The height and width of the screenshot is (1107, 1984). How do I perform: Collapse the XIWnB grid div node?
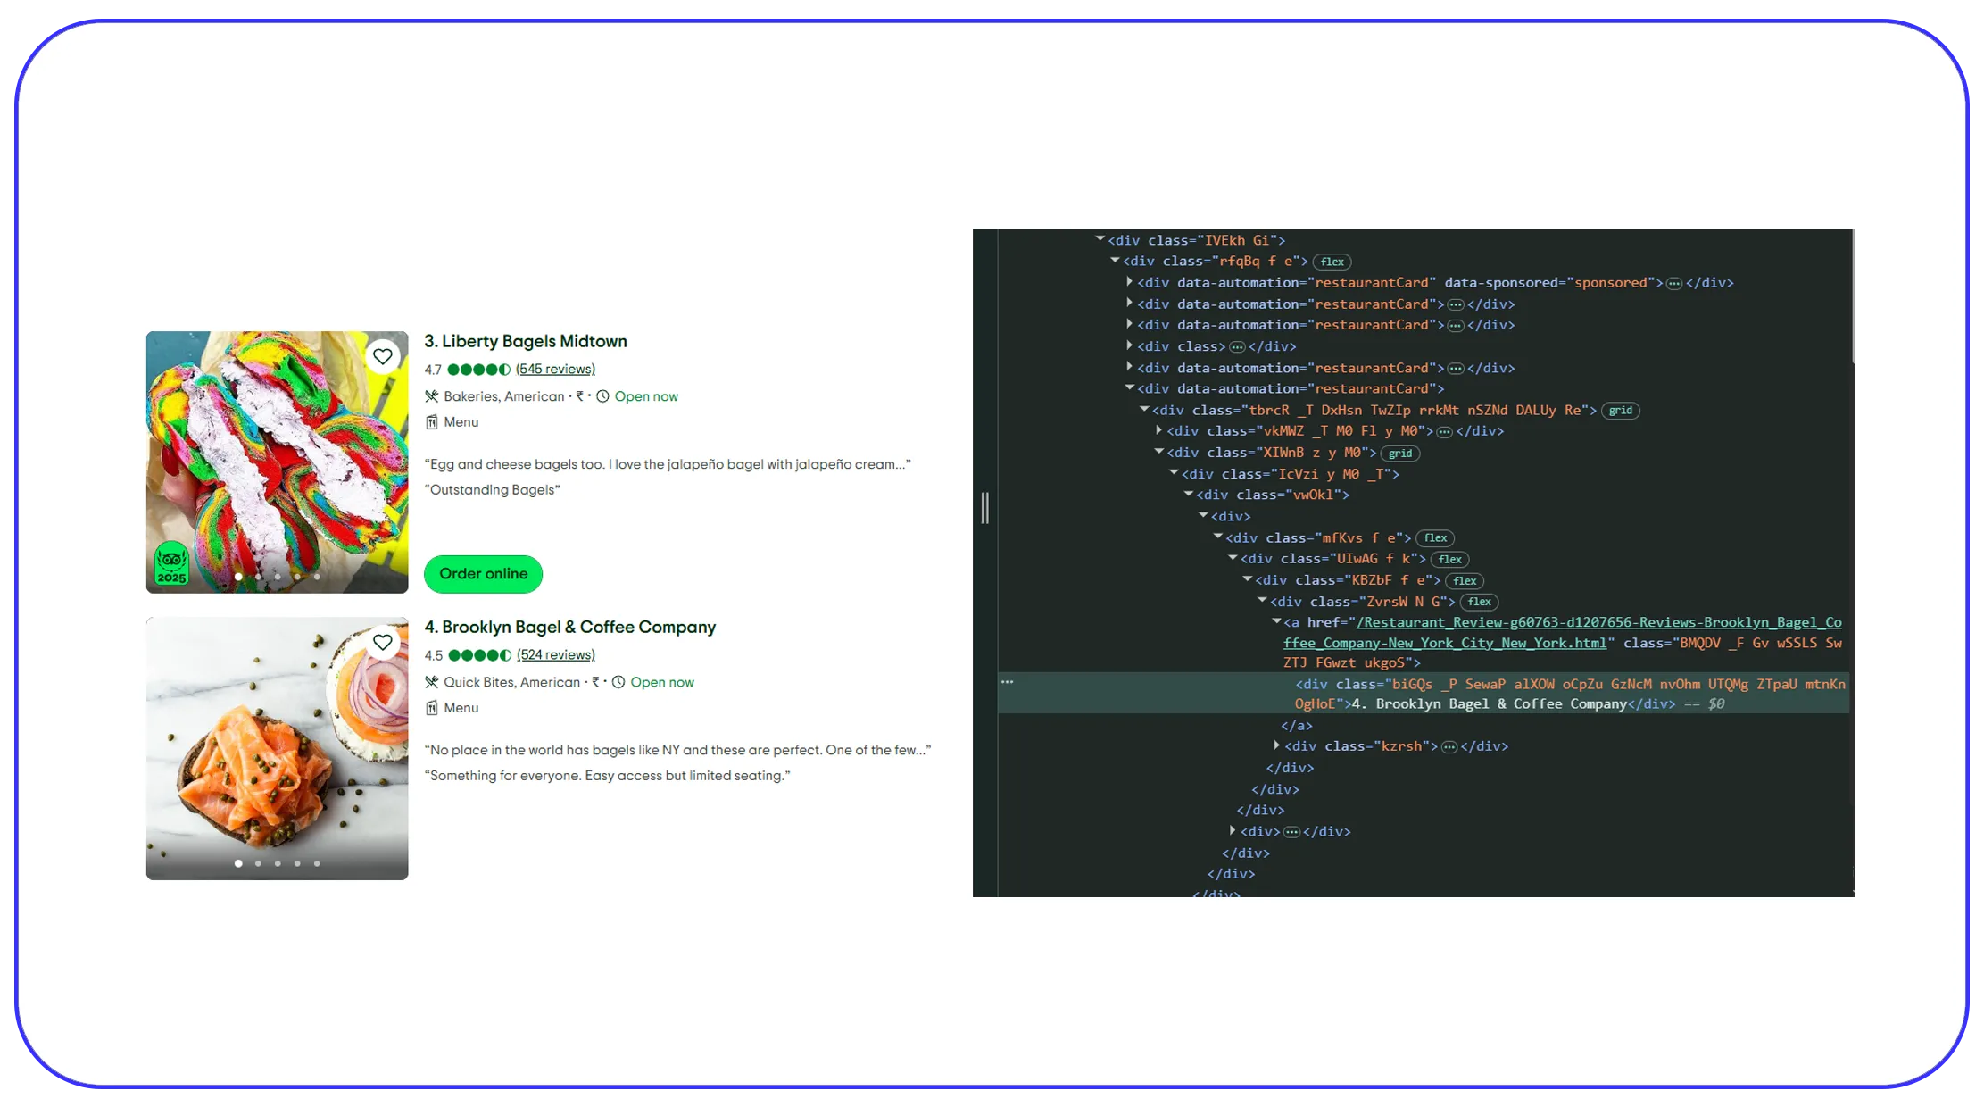pyautogui.click(x=1158, y=453)
